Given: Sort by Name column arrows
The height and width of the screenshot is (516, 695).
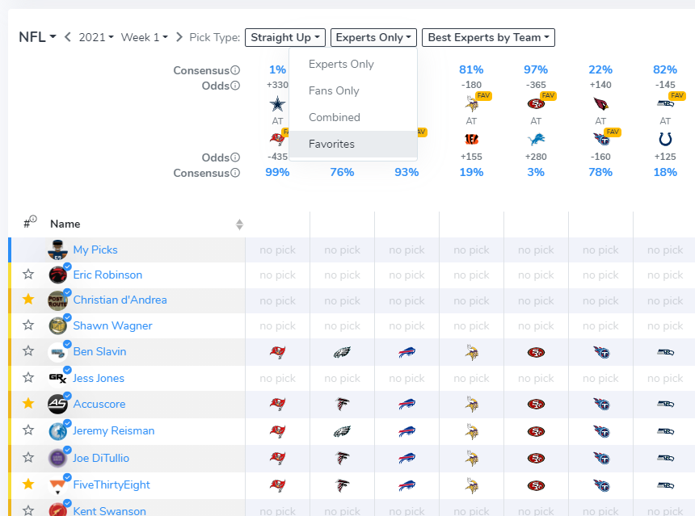Looking at the screenshot, I should coord(239,224).
